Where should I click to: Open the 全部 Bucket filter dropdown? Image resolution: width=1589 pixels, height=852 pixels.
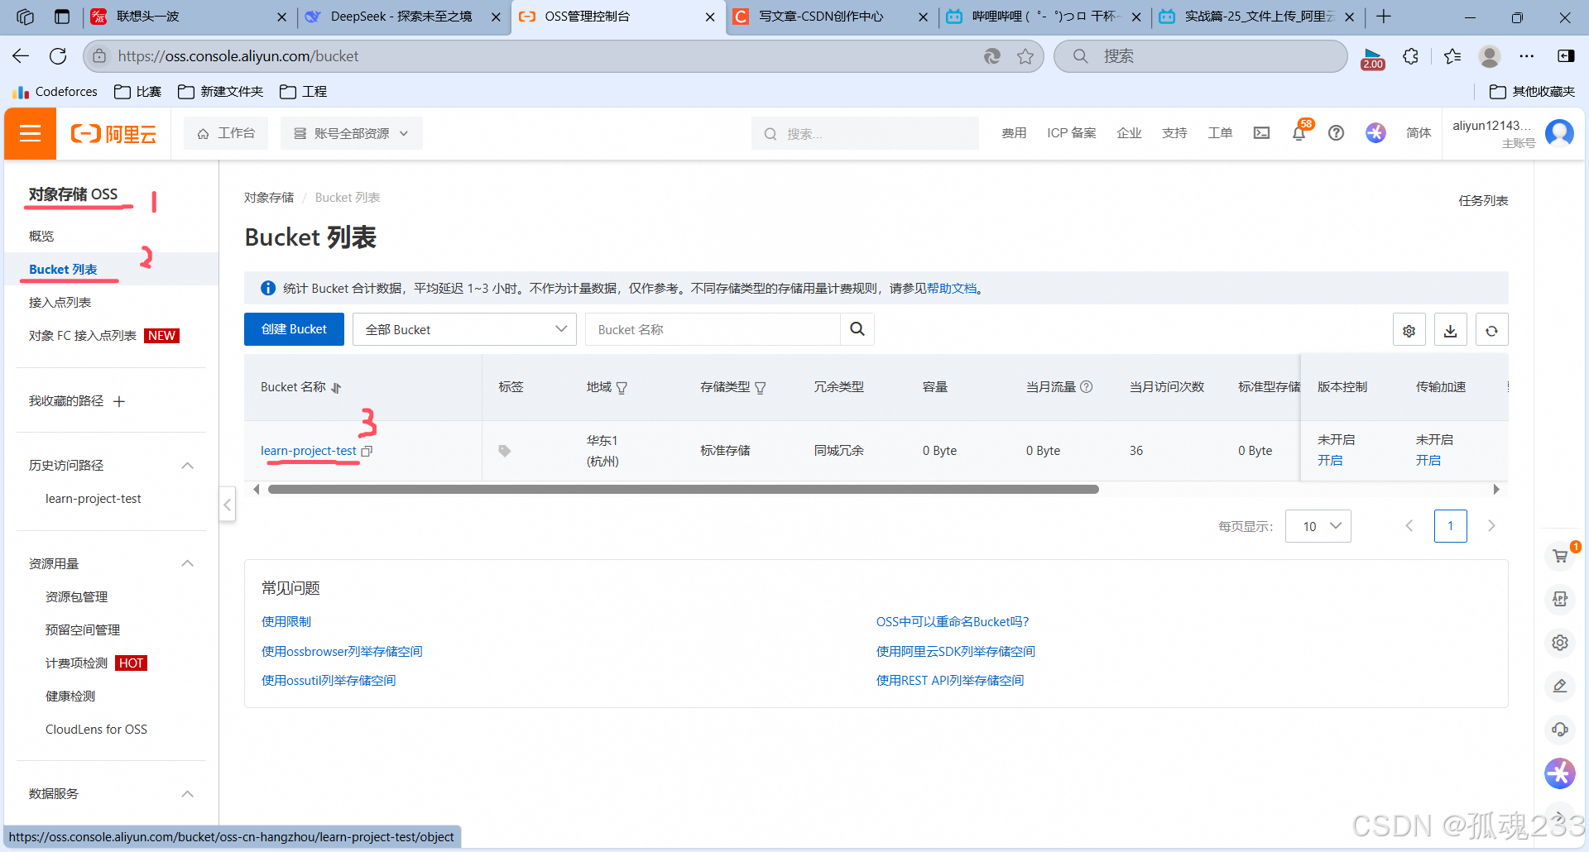click(464, 329)
